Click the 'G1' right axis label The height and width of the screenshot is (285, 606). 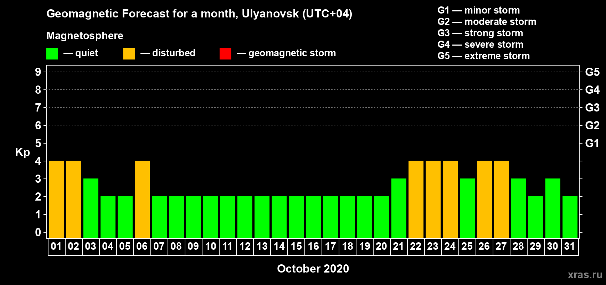point(592,143)
